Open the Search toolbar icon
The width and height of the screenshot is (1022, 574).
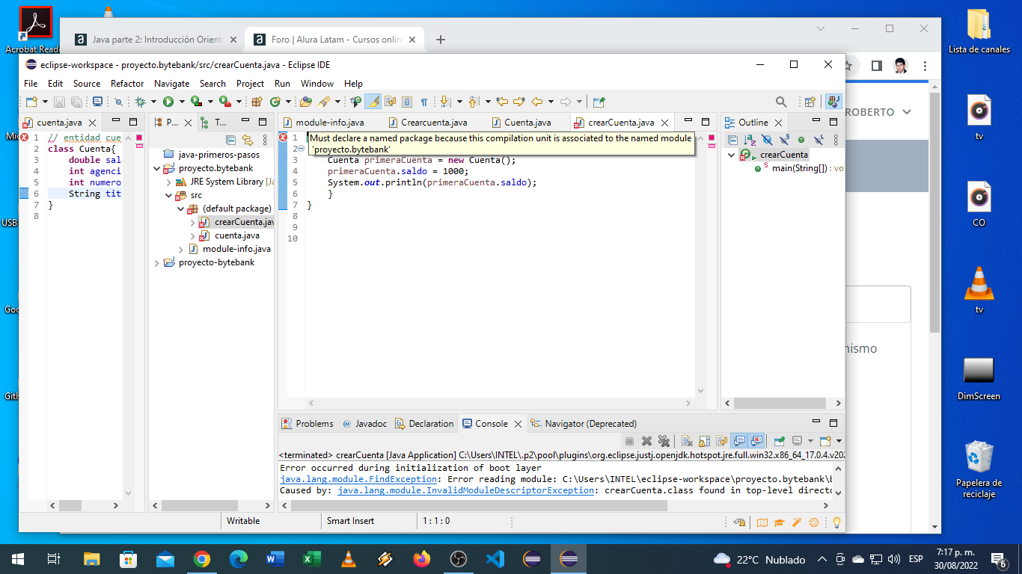pos(323,102)
